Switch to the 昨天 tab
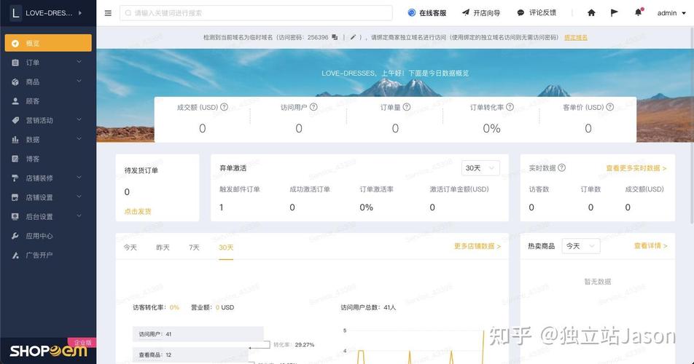Viewport: 694px width, 364px height. pyautogui.click(x=163, y=248)
